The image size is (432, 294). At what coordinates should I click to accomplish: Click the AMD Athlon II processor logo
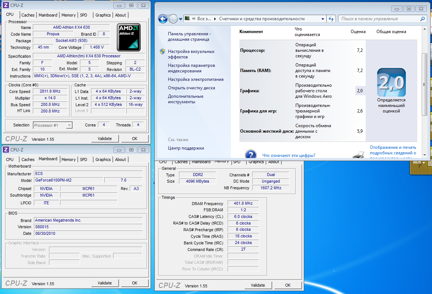coord(129,37)
